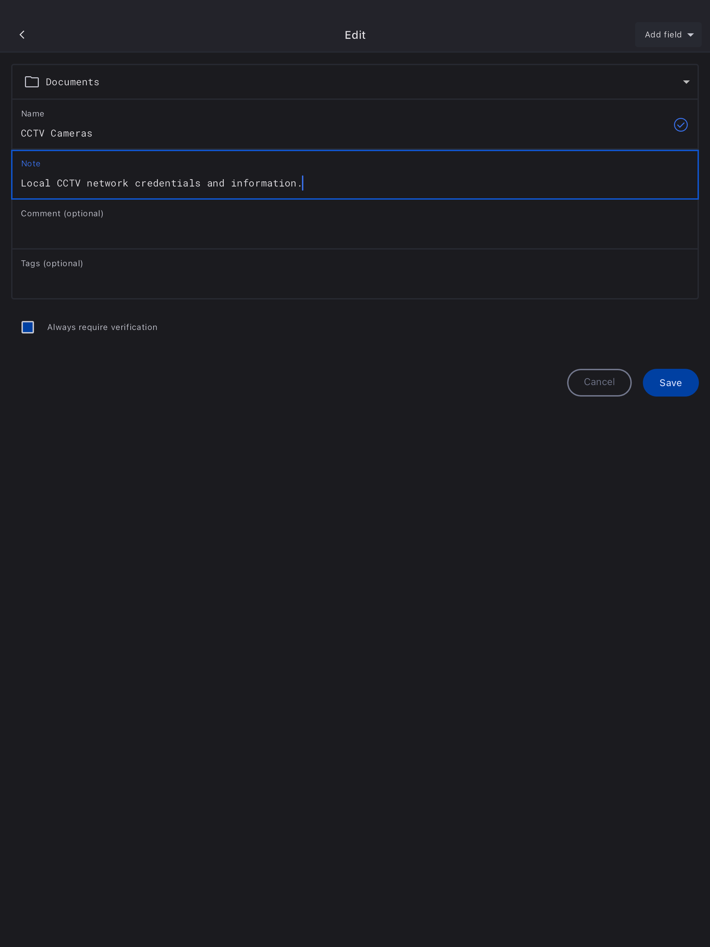This screenshot has height=947, width=710.
Task: Cancel the edit
Action: (599, 382)
